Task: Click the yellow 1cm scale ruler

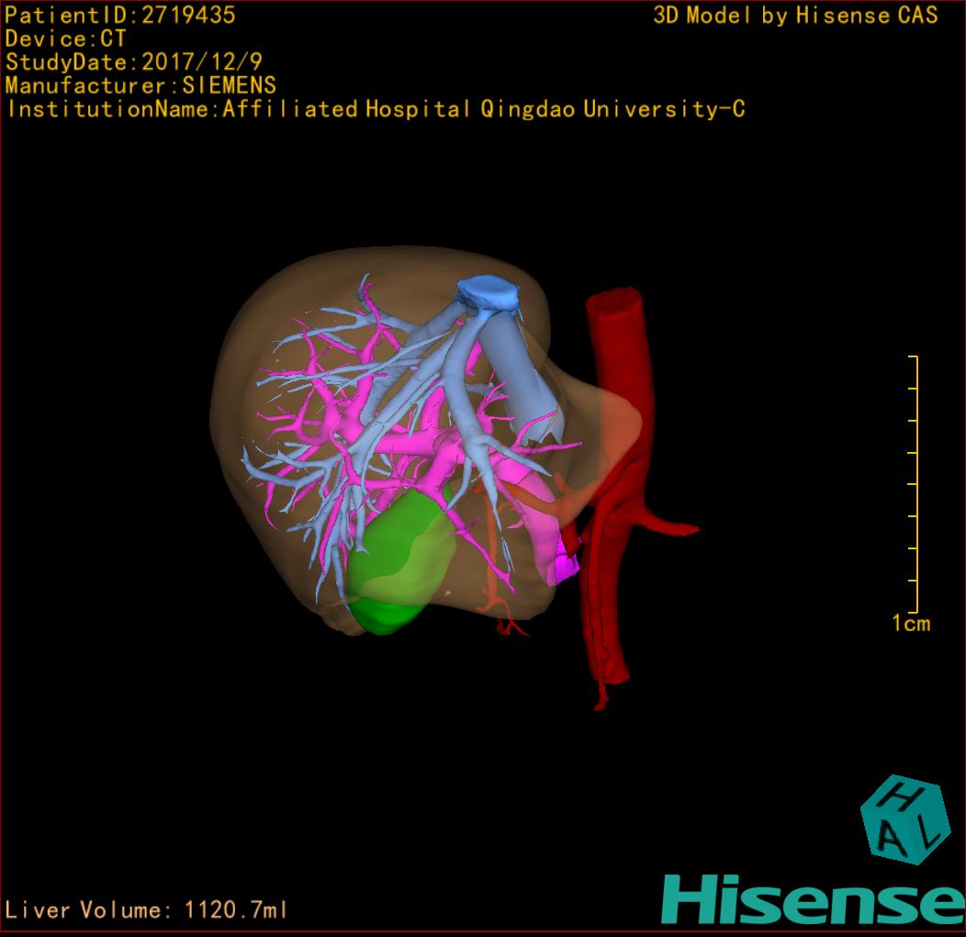Action: click(915, 484)
